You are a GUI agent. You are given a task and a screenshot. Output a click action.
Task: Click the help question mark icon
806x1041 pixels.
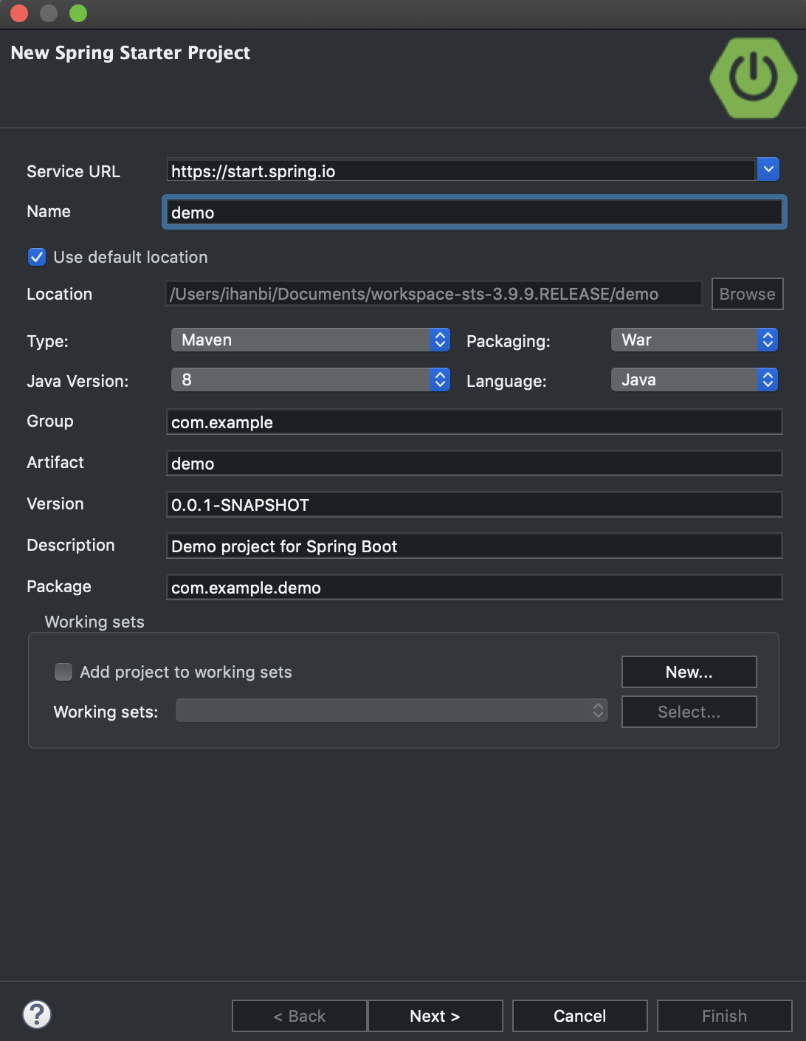pos(37,1014)
